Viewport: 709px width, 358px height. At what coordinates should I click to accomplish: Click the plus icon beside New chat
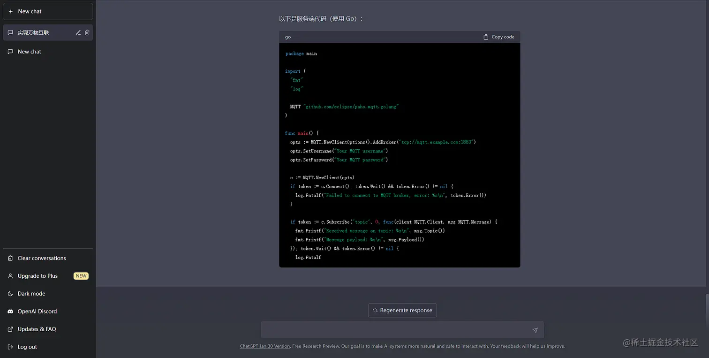[x=11, y=11]
